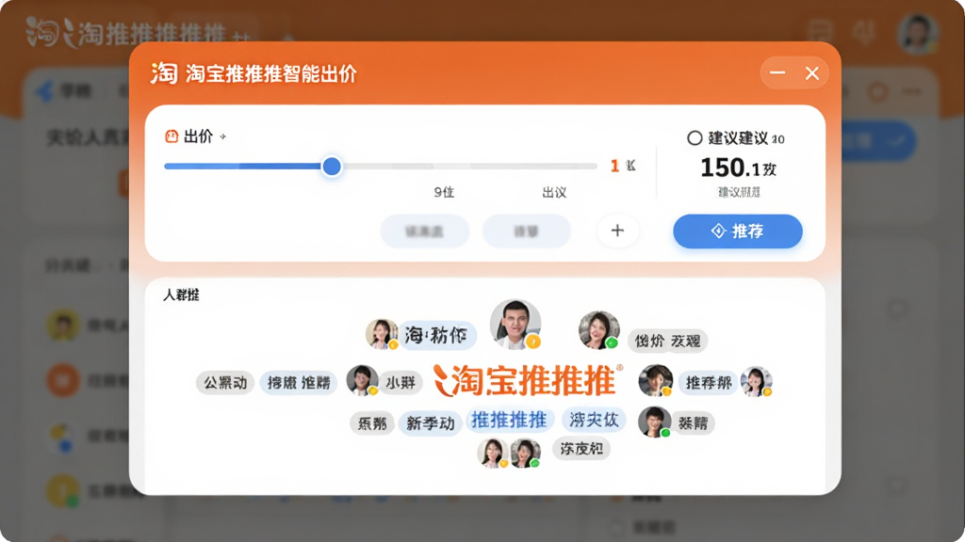
Task: Select the blue 推推推推 tag
Action: (509, 421)
